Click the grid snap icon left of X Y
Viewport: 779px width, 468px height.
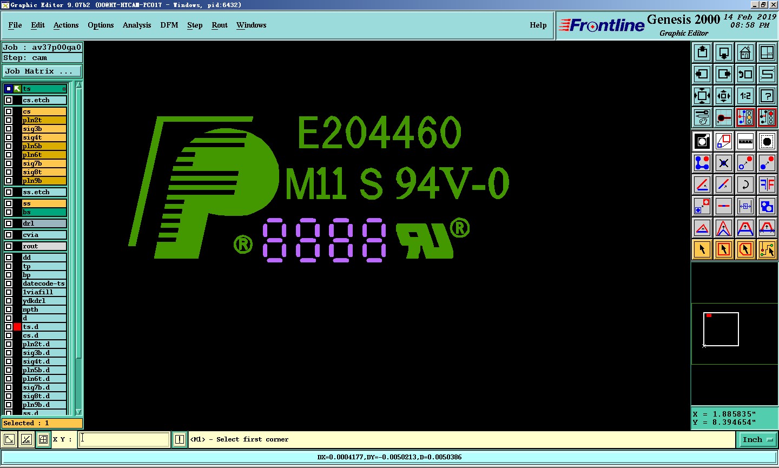pyautogui.click(x=43, y=439)
